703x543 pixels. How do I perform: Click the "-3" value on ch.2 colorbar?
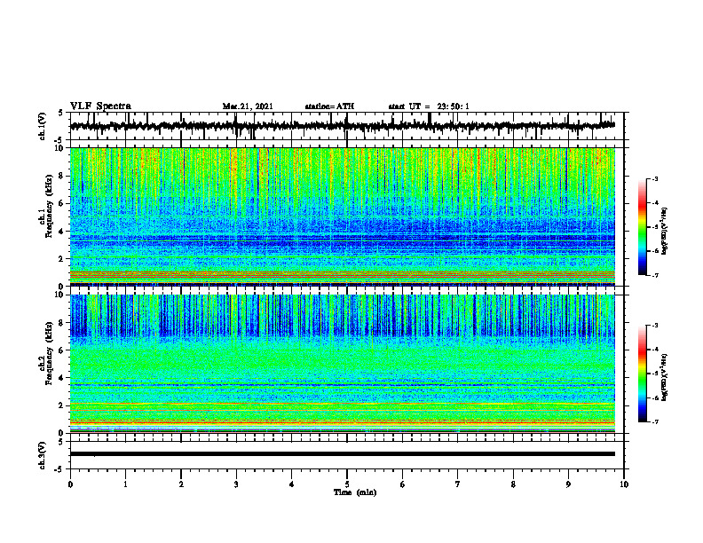click(655, 326)
